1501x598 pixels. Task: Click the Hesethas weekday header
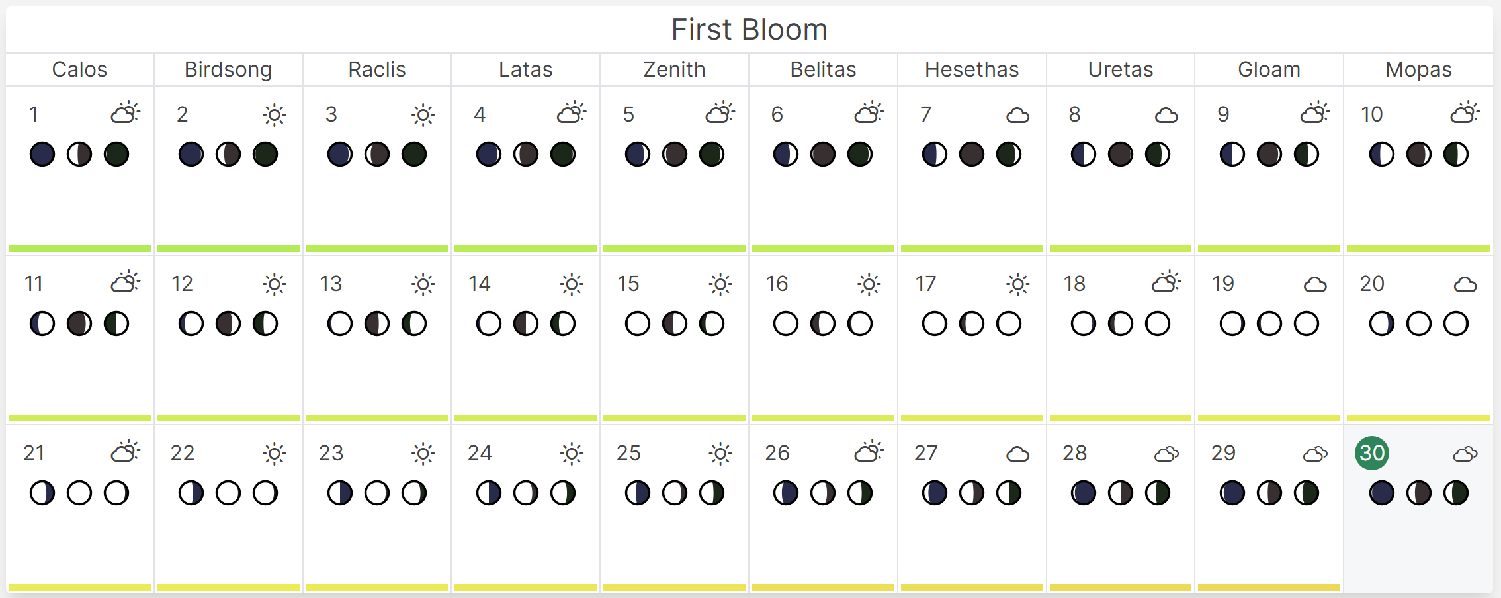pos(972,69)
